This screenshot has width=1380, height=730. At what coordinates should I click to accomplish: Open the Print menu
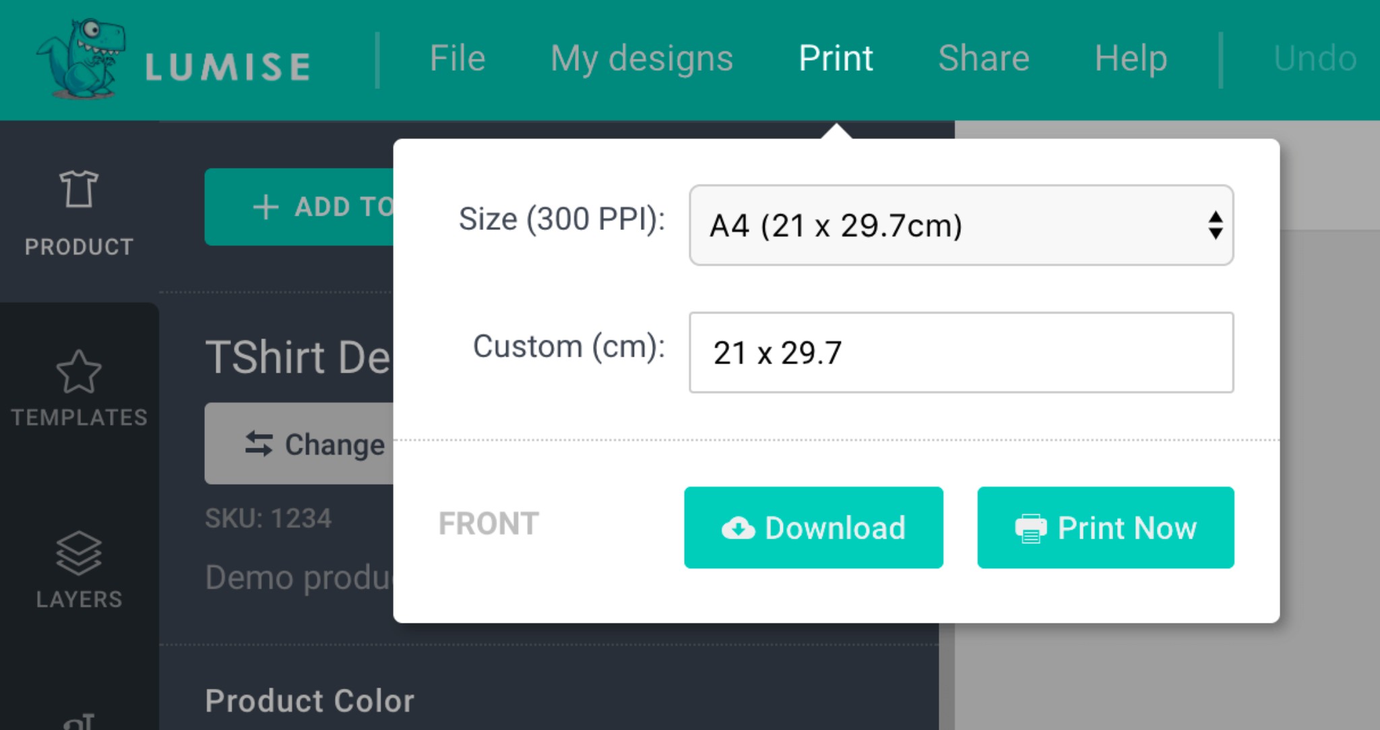pyautogui.click(x=836, y=59)
